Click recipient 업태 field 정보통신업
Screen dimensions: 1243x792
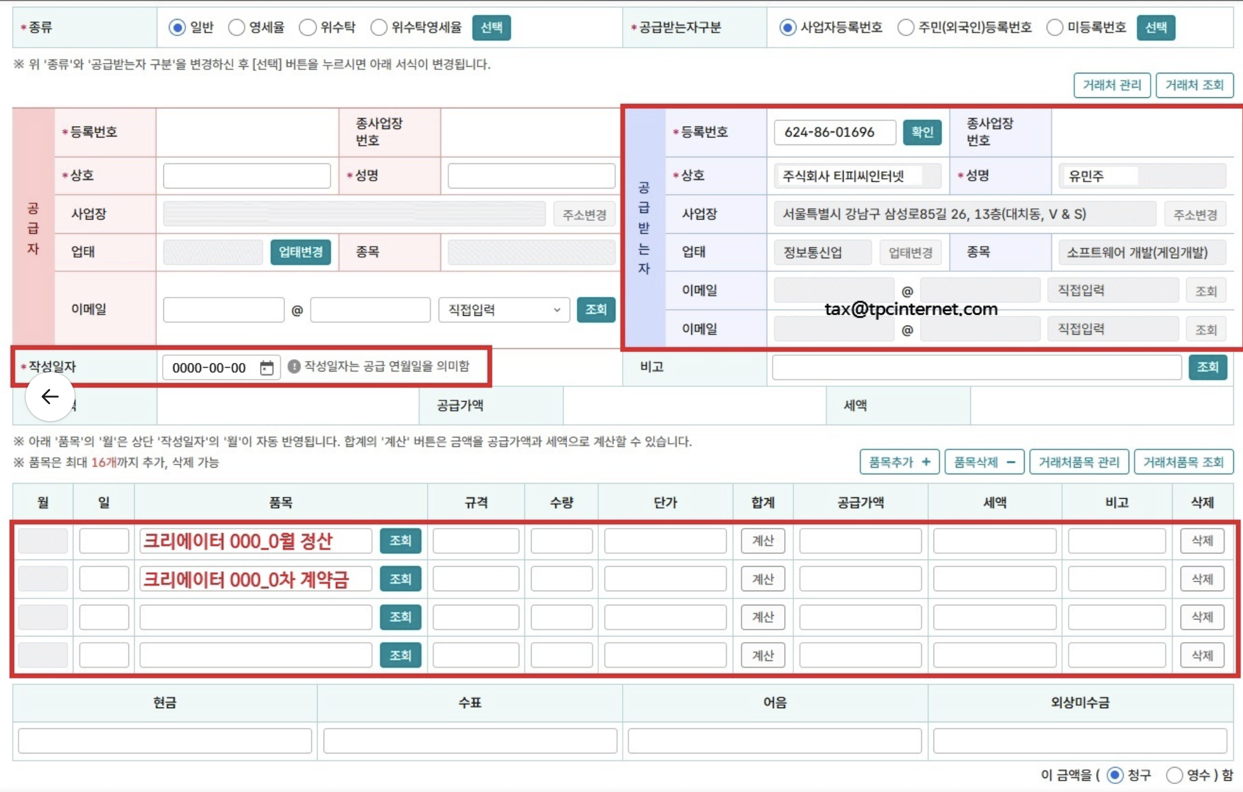point(823,252)
